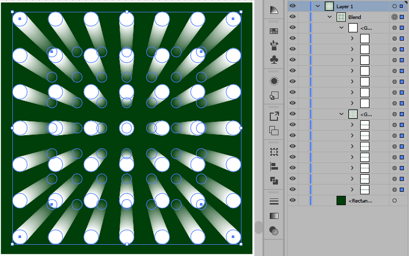This screenshot has width=409, height=256.
Task: Open the Appearance panel icon
Action: click(274, 81)
